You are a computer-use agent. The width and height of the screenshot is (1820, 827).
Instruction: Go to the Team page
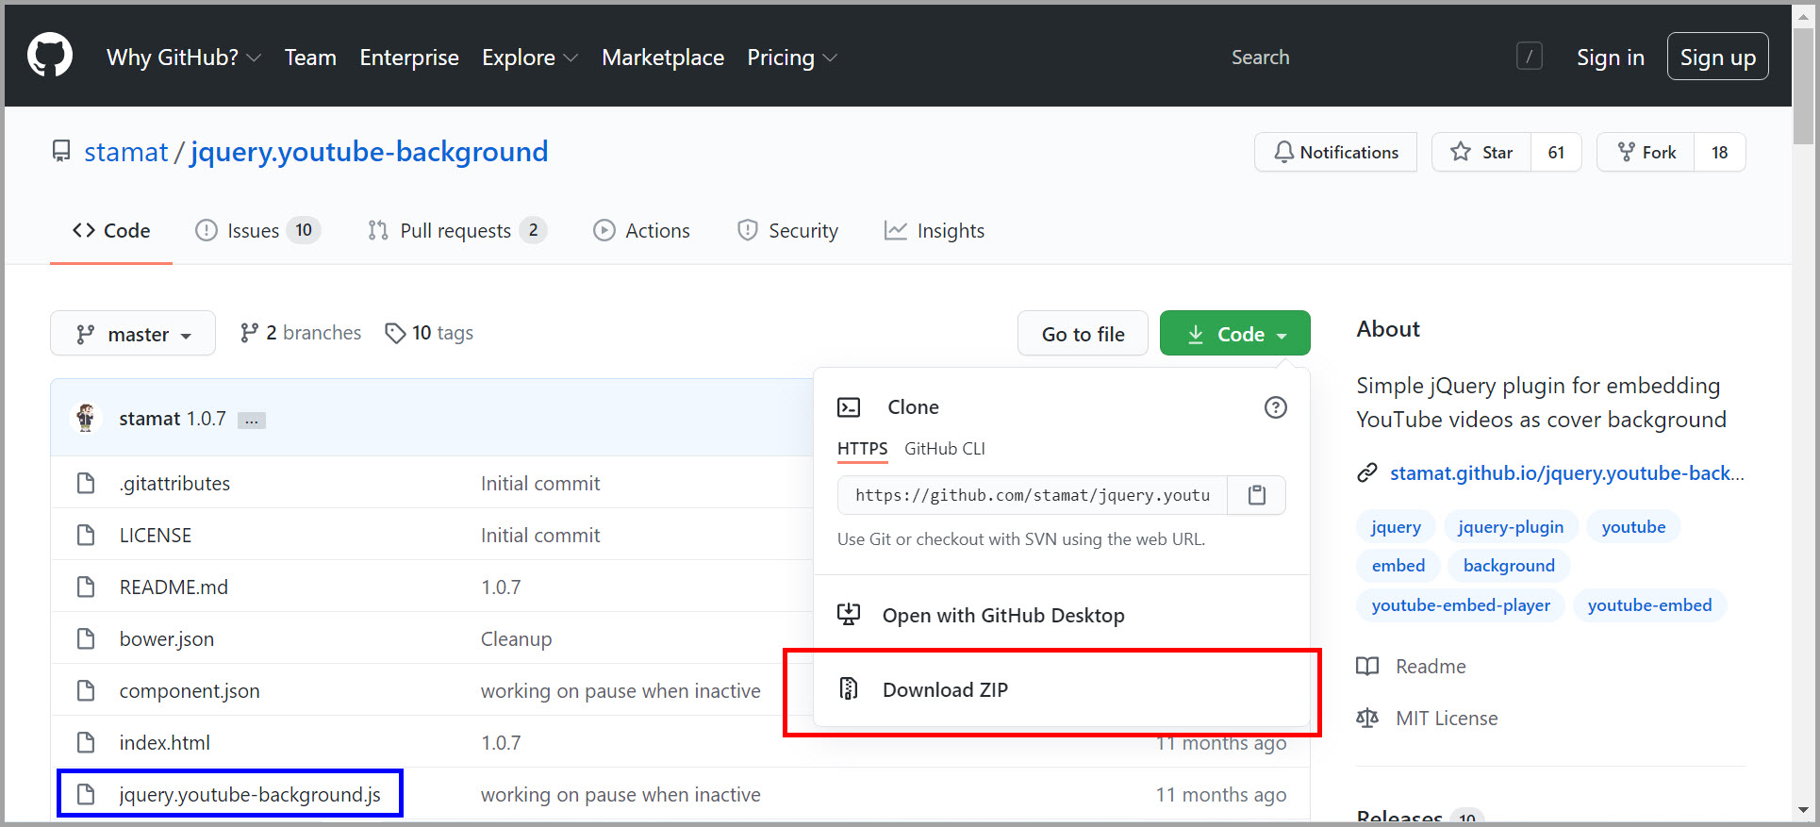(310, 58)
